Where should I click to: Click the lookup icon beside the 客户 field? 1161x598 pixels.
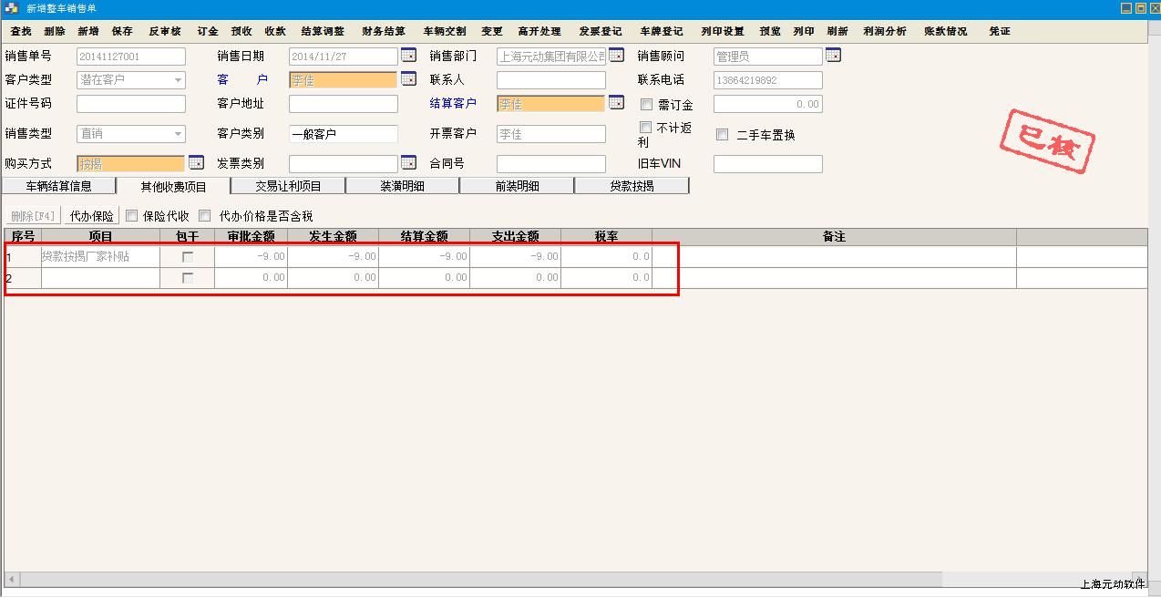pyautogui.click(x=408, y=79)
